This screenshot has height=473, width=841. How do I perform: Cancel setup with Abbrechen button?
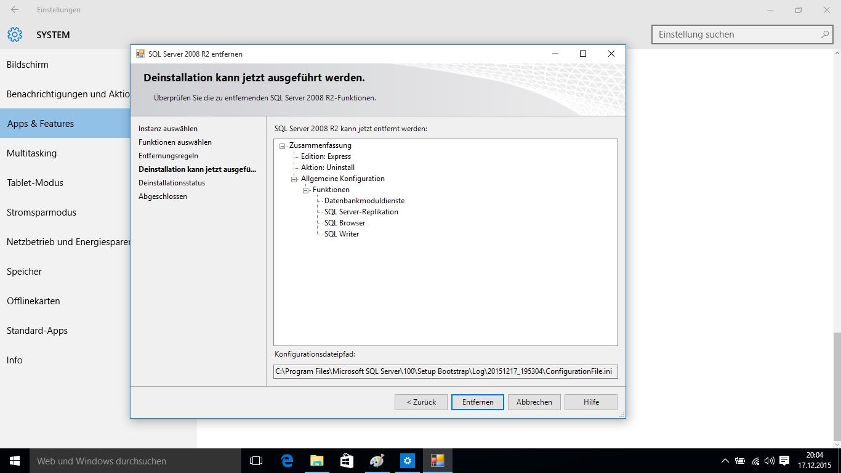pos(534,402)
